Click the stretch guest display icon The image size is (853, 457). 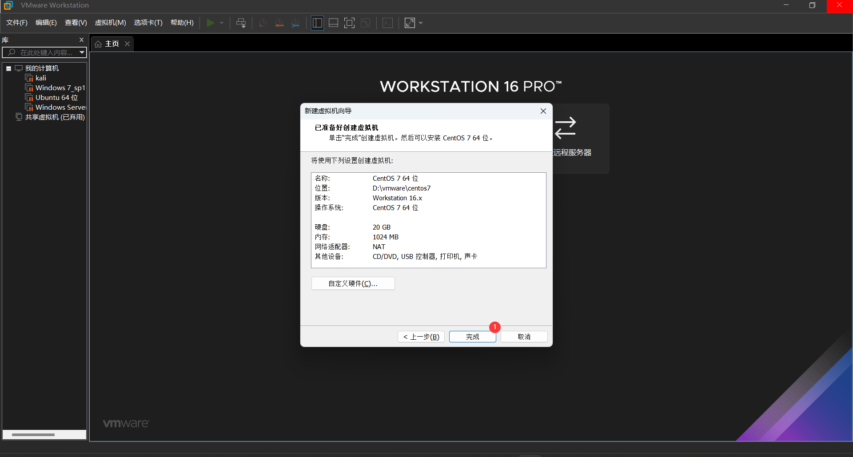pyautogui.click(x=410, y=23)
